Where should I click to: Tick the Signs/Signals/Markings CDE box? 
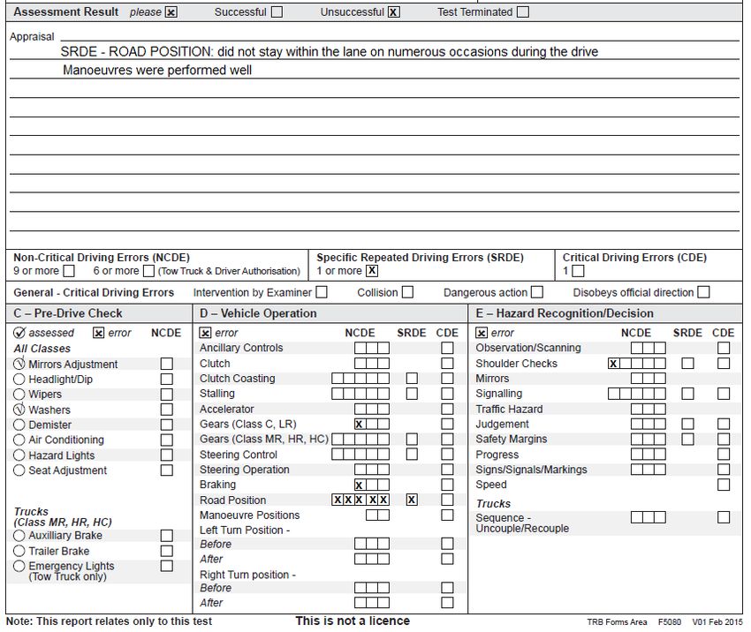pos(724,470)
